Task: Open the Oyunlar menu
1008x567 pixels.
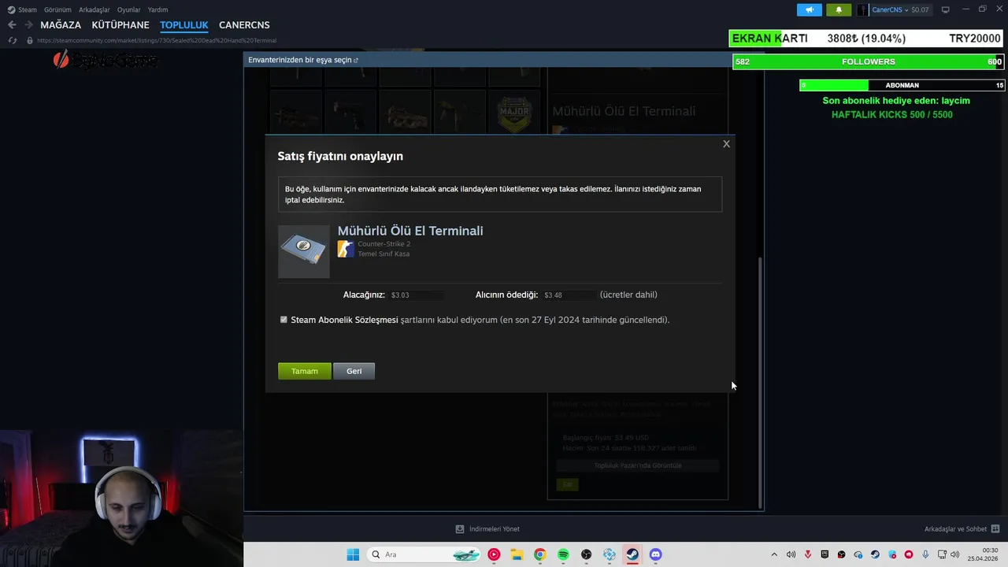Action: click(128, 9)
